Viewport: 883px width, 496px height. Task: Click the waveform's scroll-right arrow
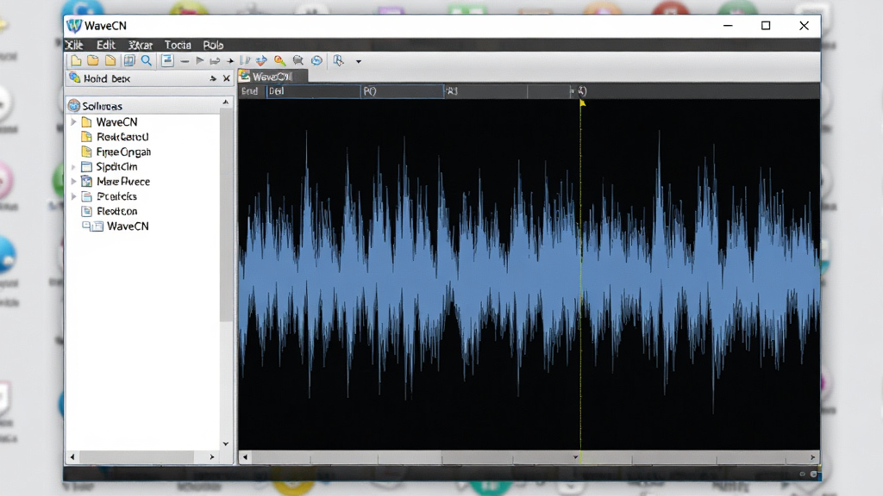[x=812, y=457]
